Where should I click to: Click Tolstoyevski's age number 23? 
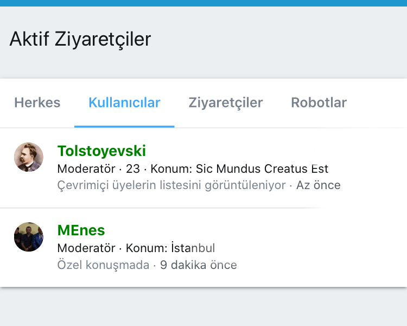tap(133, 169)
